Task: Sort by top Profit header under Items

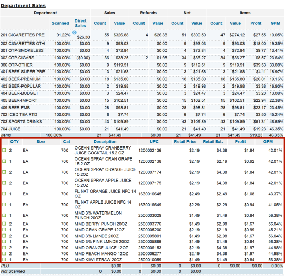Action: (x=256, y=23)
